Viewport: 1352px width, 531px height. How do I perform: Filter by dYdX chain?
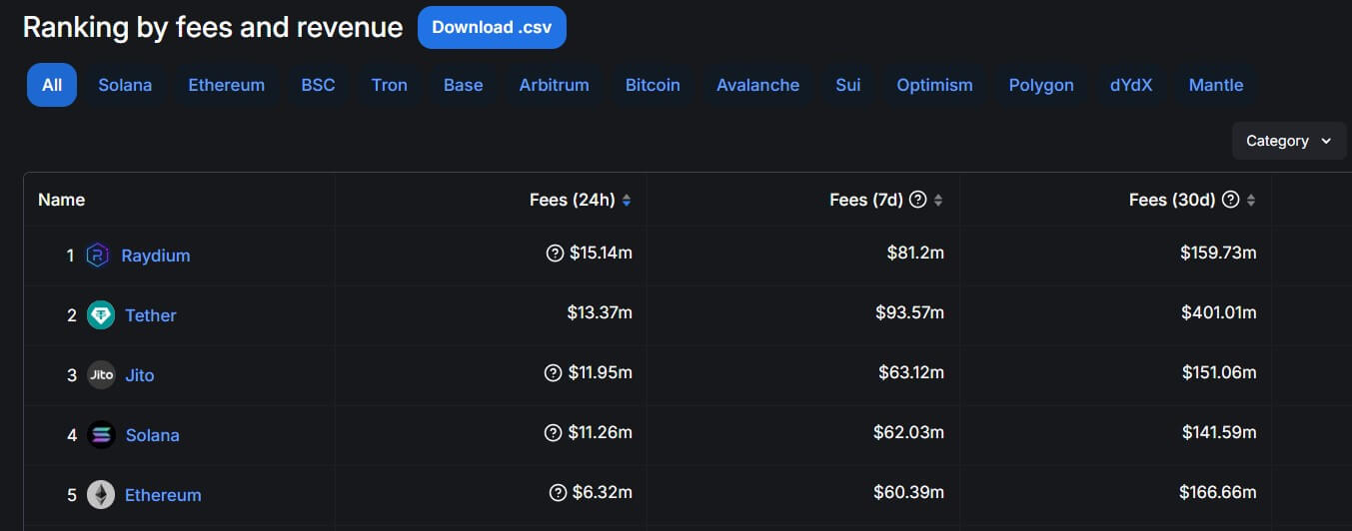click(1131, 85)
